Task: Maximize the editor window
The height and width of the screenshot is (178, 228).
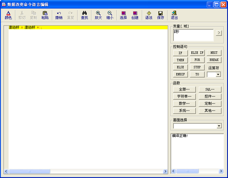Action: coord(216,5)
